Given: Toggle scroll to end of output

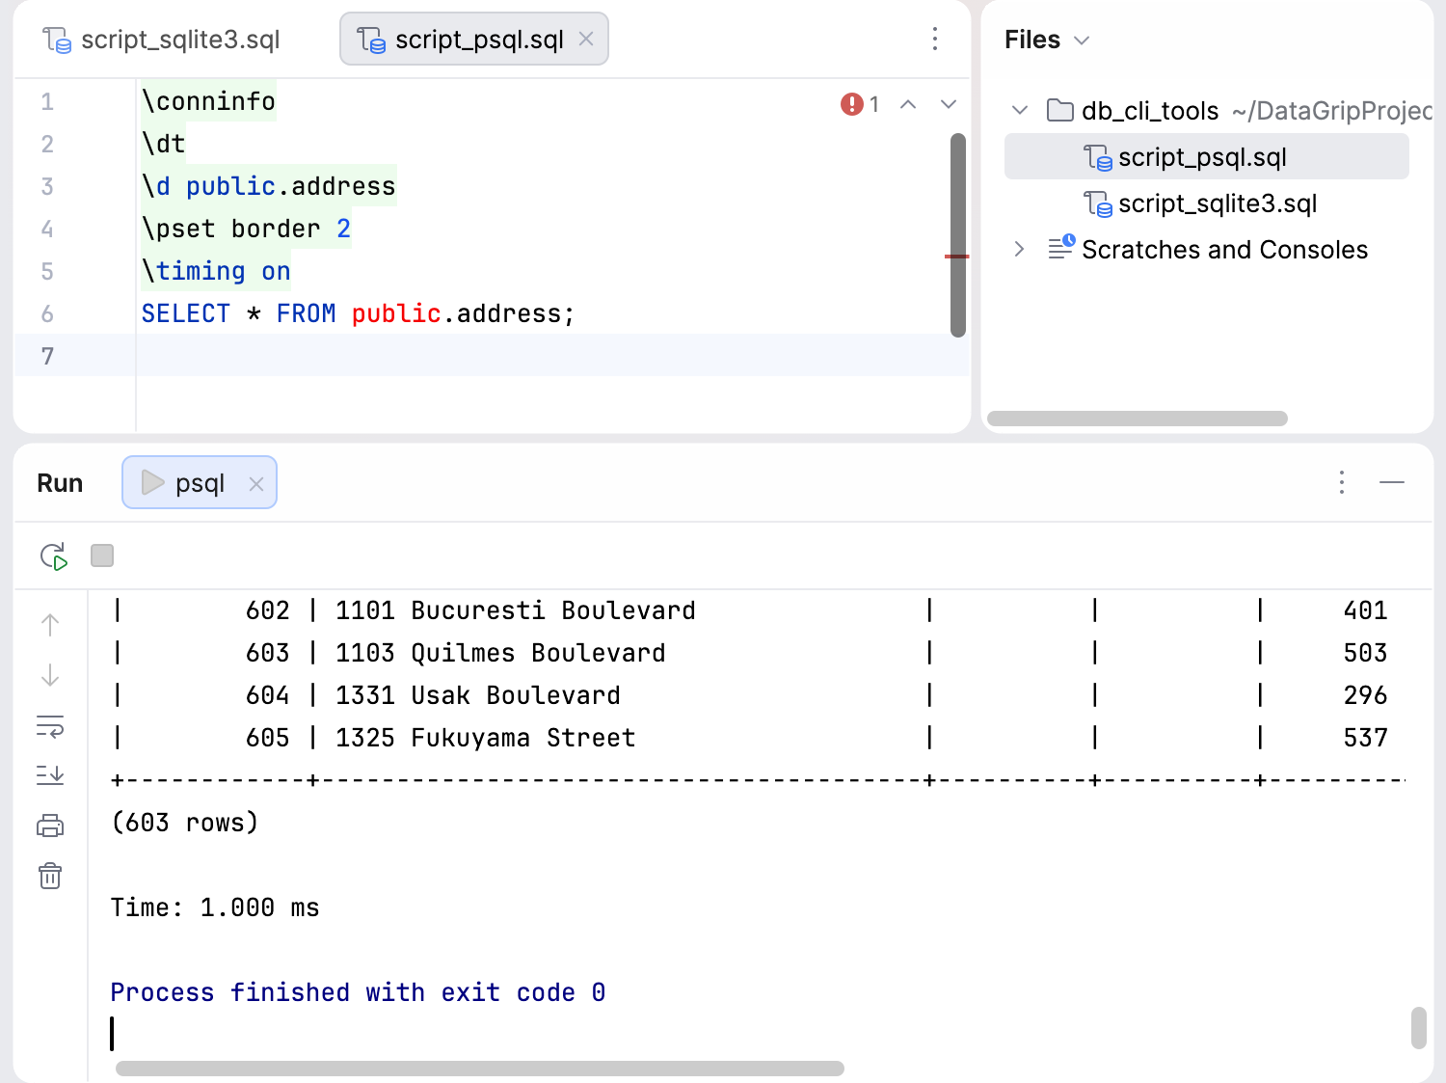Looking at the screenshot, I should pos(50,775).
